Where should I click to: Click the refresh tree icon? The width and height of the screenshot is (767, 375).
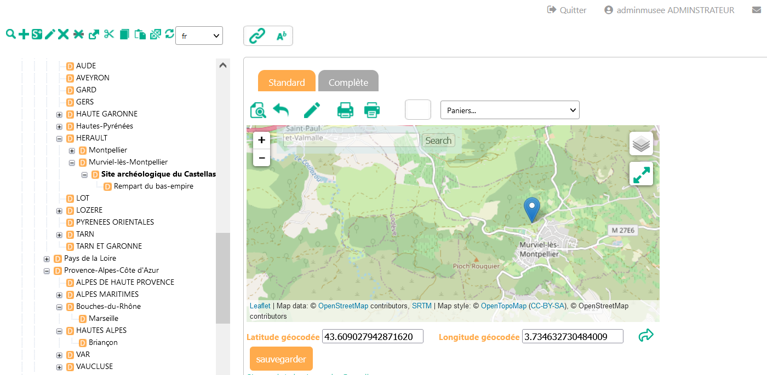(x=169, y=34)
